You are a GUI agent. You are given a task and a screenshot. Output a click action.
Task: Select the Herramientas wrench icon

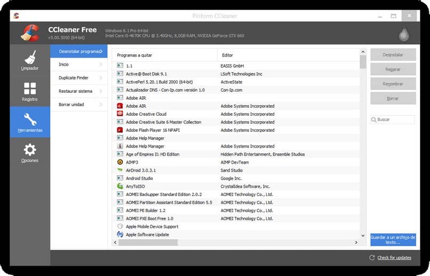pyautogui.click(x=30, y=119)
